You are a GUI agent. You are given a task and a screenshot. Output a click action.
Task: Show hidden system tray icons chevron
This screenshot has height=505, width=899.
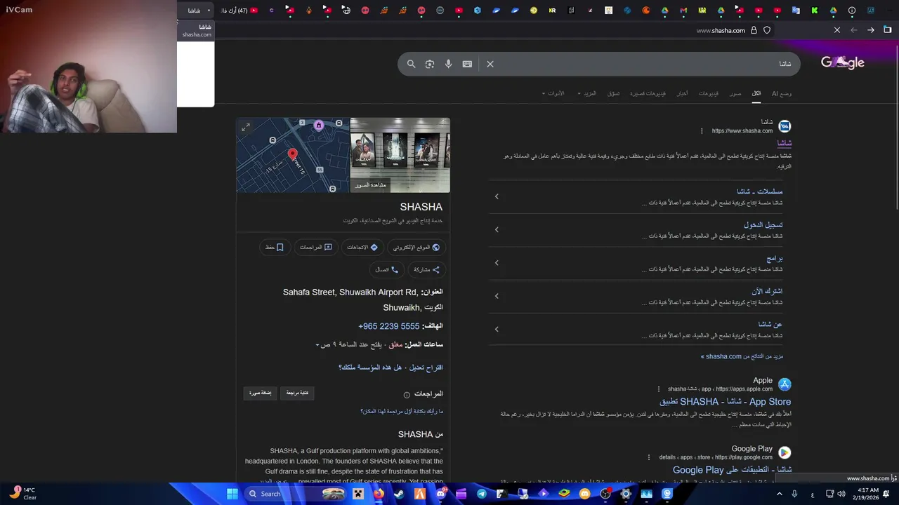click(779, 494)
